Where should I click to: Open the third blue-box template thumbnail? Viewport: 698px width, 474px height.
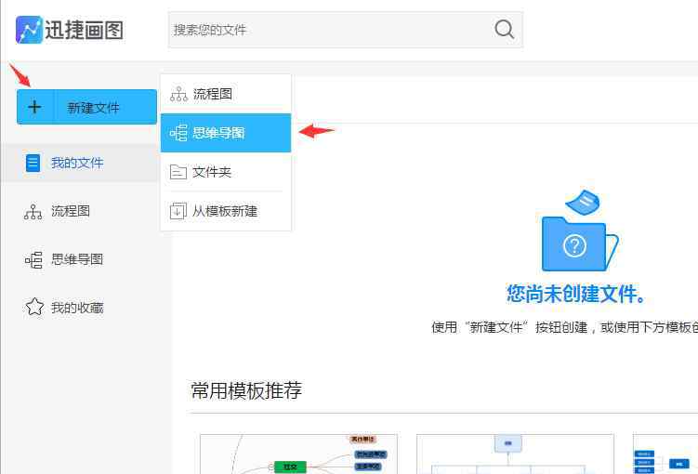click(665, 454)
